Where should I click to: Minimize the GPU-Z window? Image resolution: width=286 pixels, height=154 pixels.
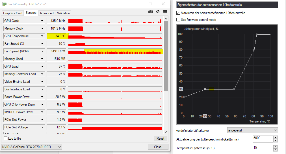click(138, 4)
